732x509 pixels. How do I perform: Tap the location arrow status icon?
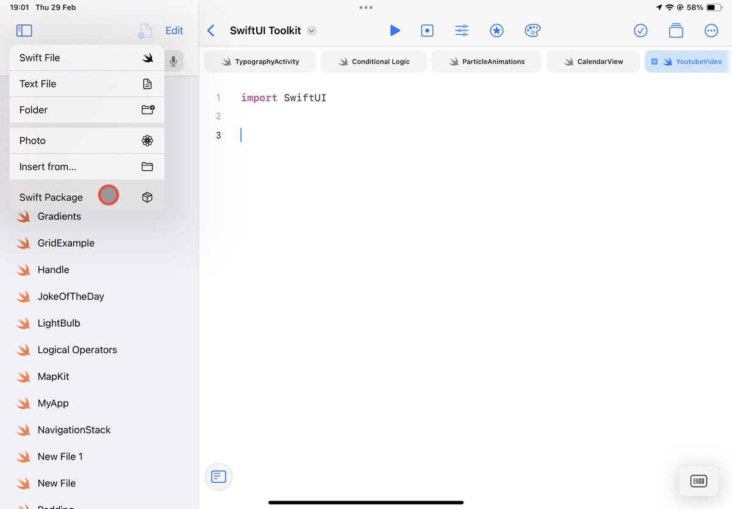(659, 7)
